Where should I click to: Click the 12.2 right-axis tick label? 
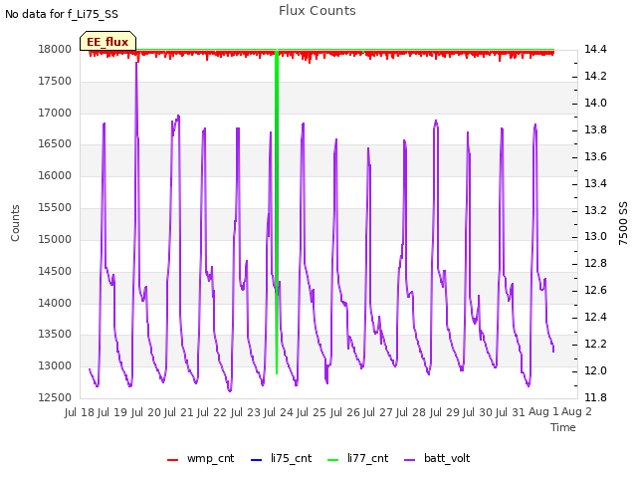[x=595, y=344]
